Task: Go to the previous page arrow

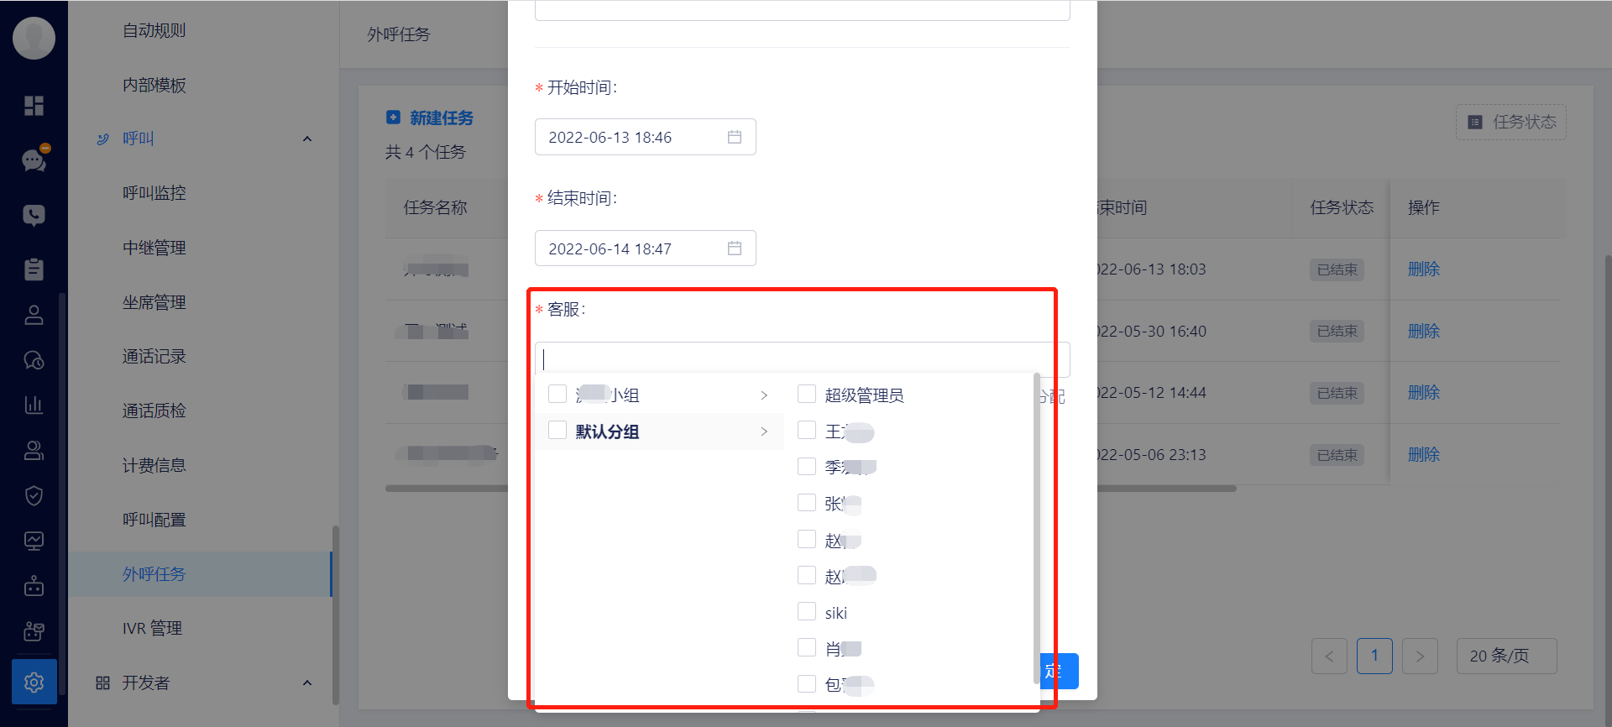Action: 1329,656
